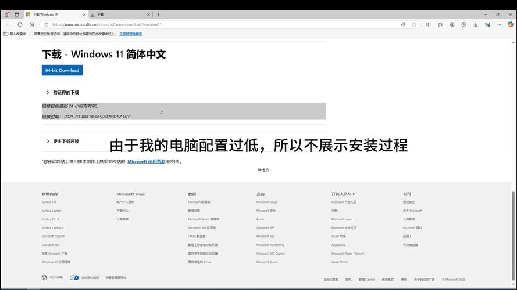
Task: Open the Surface Laptop footer link
Action: click(51, 211)
